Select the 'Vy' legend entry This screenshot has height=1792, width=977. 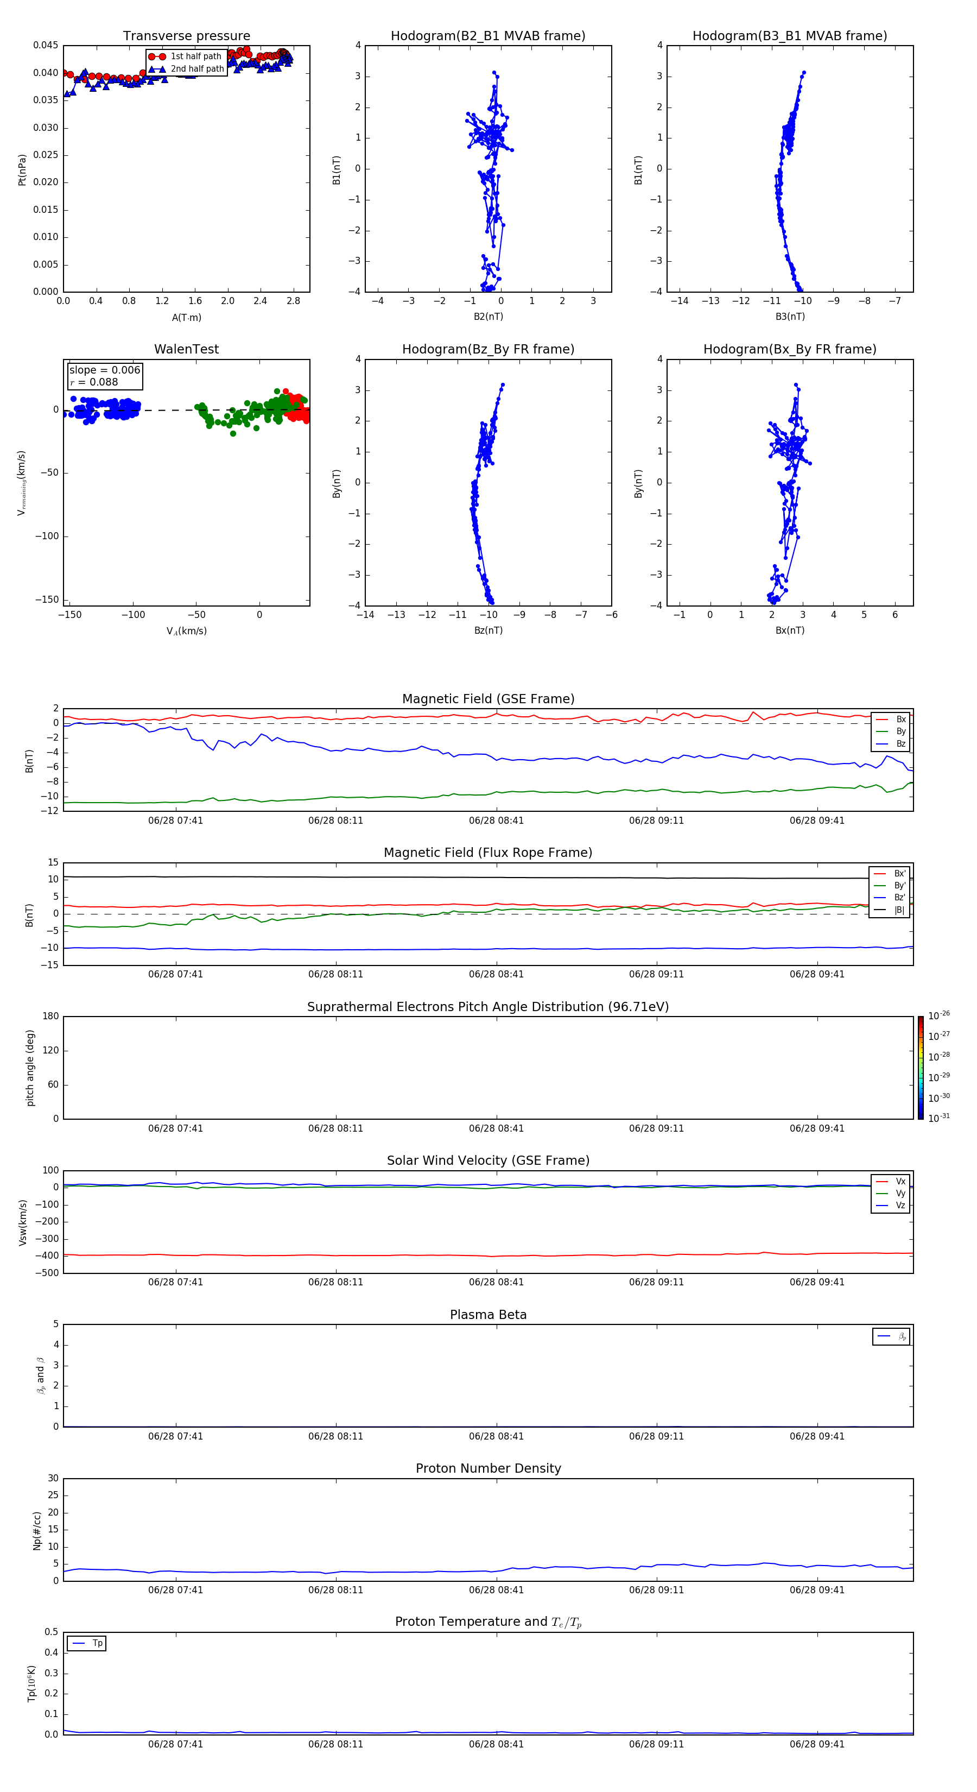point(891,1194)
